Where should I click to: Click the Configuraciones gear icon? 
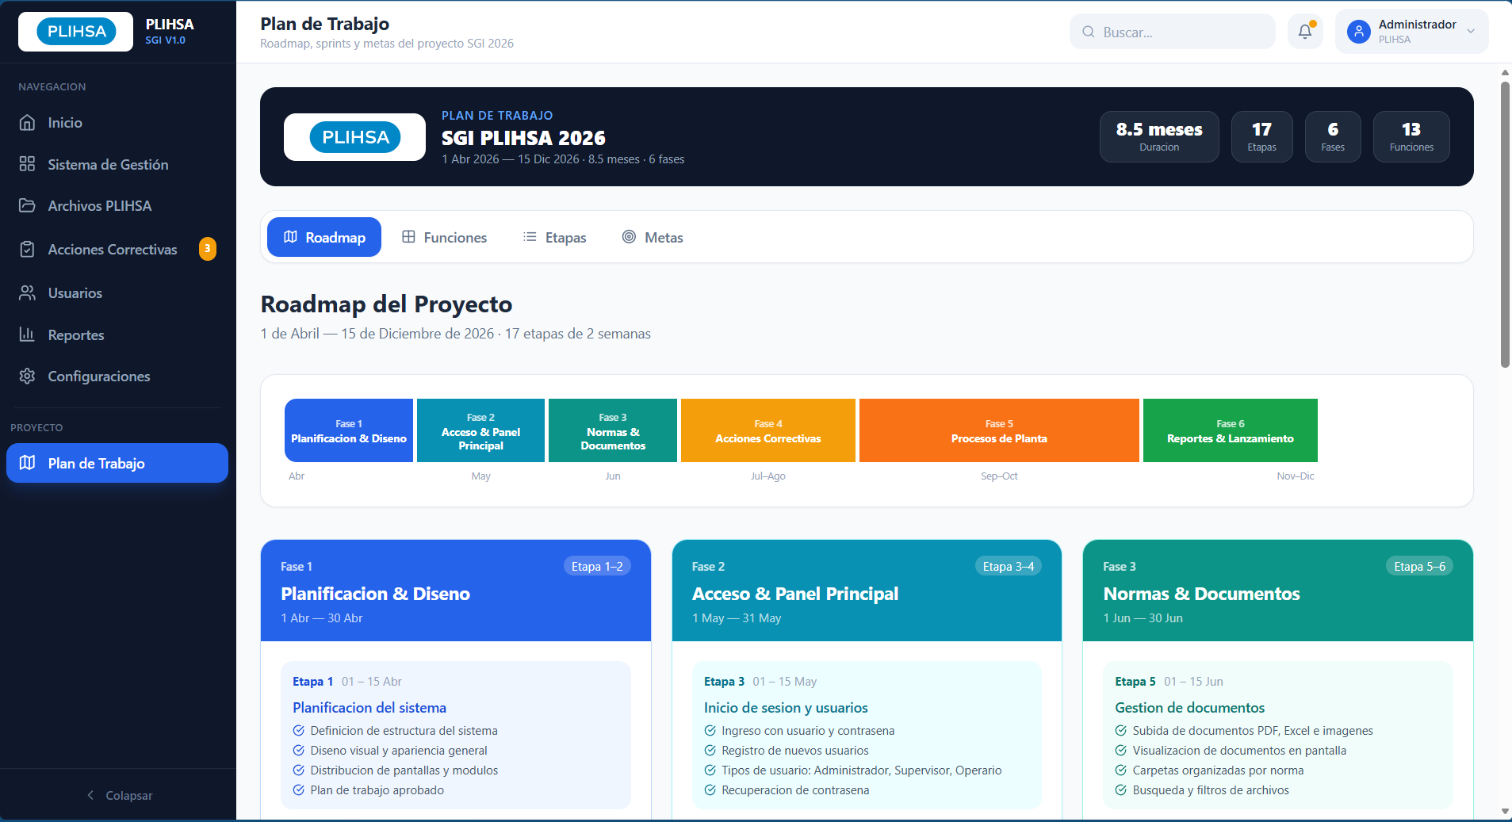tap(28, 377)
